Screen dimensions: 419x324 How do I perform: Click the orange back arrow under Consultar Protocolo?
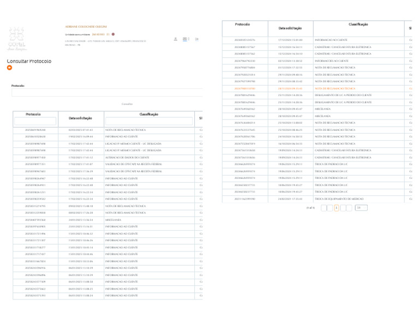pyautogui.click(x=9, y=68)
